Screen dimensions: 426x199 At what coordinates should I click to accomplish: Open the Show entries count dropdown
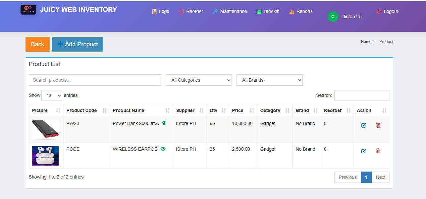point(52,95)
